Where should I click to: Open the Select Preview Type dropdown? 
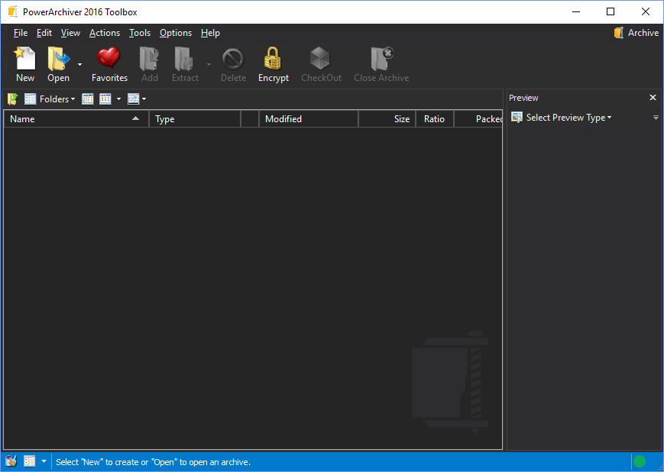[x=562, y=118]
